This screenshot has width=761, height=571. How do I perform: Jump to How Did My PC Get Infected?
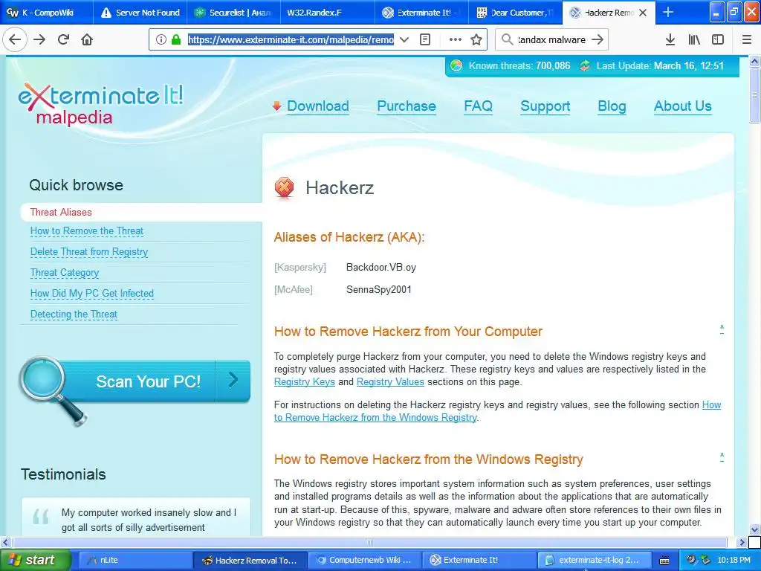(x=91, y=293)
